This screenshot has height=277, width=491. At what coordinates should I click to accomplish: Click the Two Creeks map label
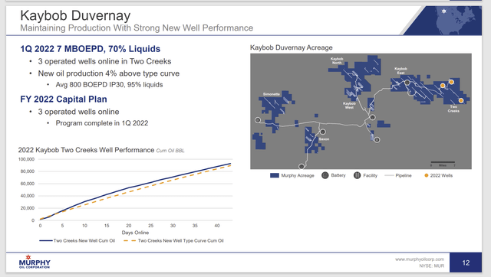point(453,109)
